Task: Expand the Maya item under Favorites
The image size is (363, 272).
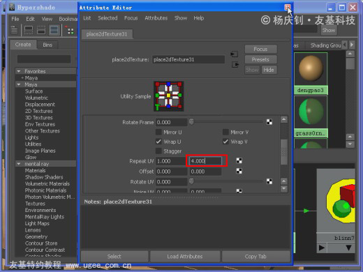Action: coord(22,78)
